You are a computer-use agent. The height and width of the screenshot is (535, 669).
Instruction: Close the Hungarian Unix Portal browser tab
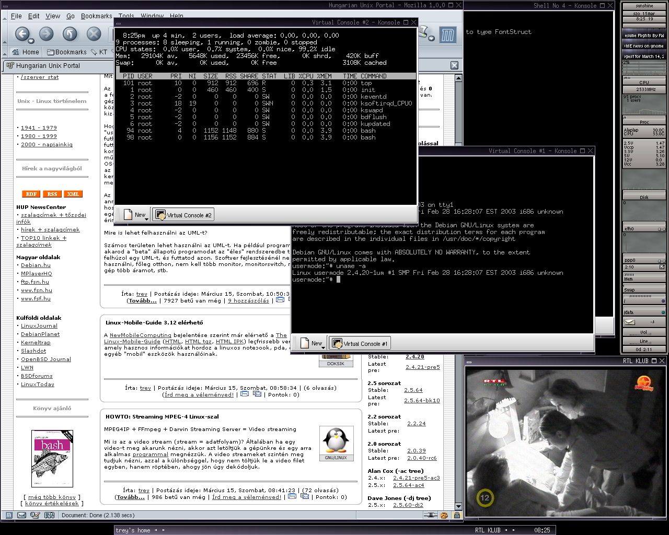[454, 65]
